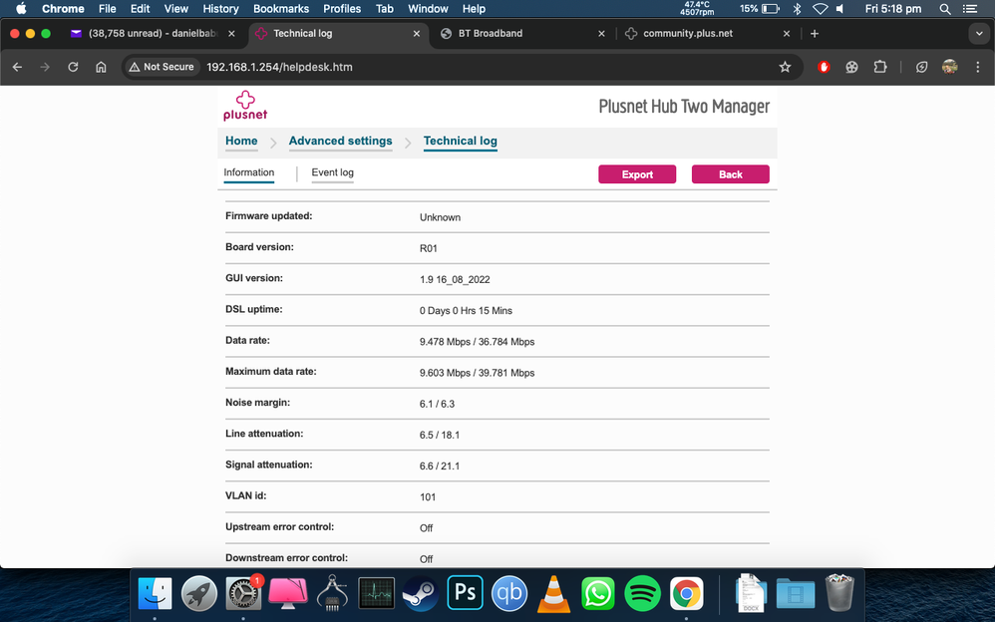Bookmark this page with the star icon
995x622 pixels.
click(x=785, y=67)
